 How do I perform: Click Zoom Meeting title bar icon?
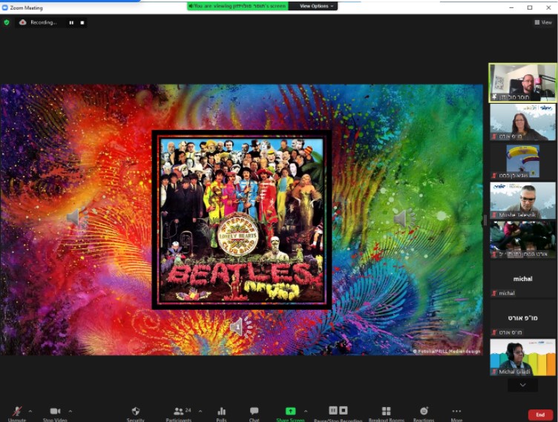tap(4, 7)
